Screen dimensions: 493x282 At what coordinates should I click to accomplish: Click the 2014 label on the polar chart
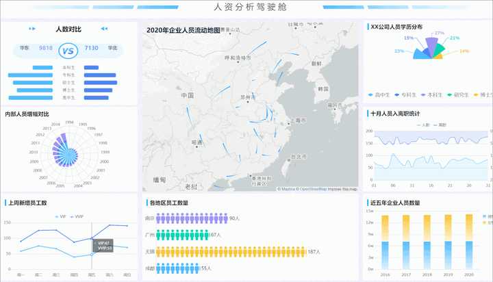[x=55, y=124]
